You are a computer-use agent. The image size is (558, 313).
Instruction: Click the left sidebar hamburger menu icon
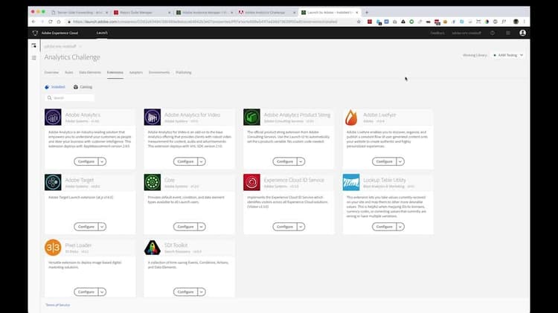(33, 58)
